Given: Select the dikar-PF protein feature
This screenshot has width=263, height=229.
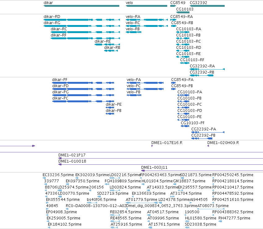Looking at the screenshot, I should [x=83, y=83].
